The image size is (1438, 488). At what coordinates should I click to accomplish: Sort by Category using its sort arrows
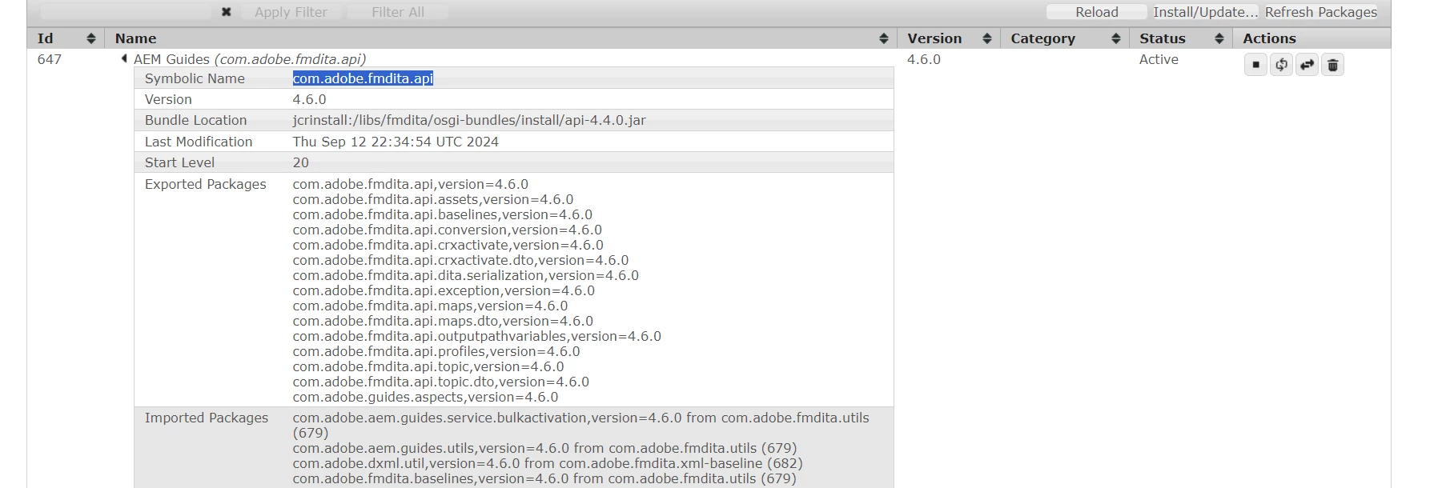coord(1116,38)
